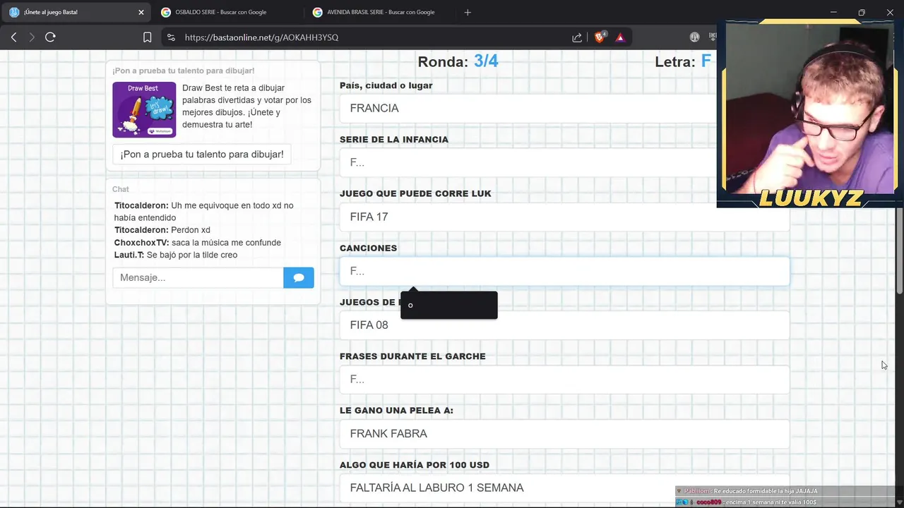Image resolution: width=904 pixels, height=508 pixels.
Task: Send the chat message with the blue button
Action: point(299,277)
